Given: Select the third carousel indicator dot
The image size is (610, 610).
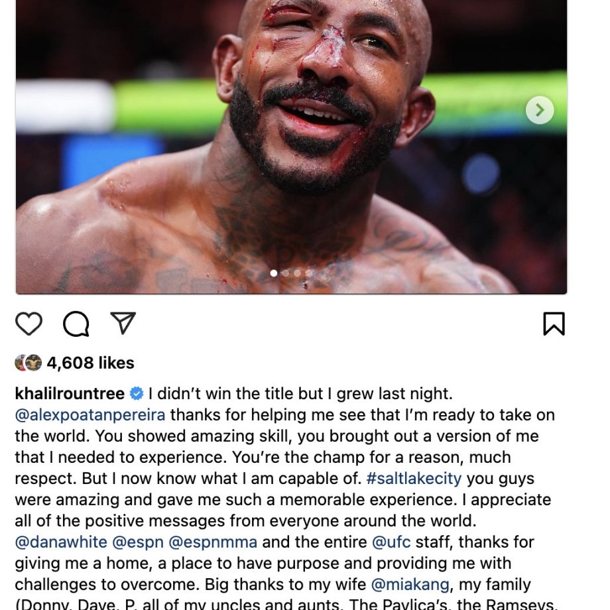Looking at the screenshot, I should coord(297,273).
